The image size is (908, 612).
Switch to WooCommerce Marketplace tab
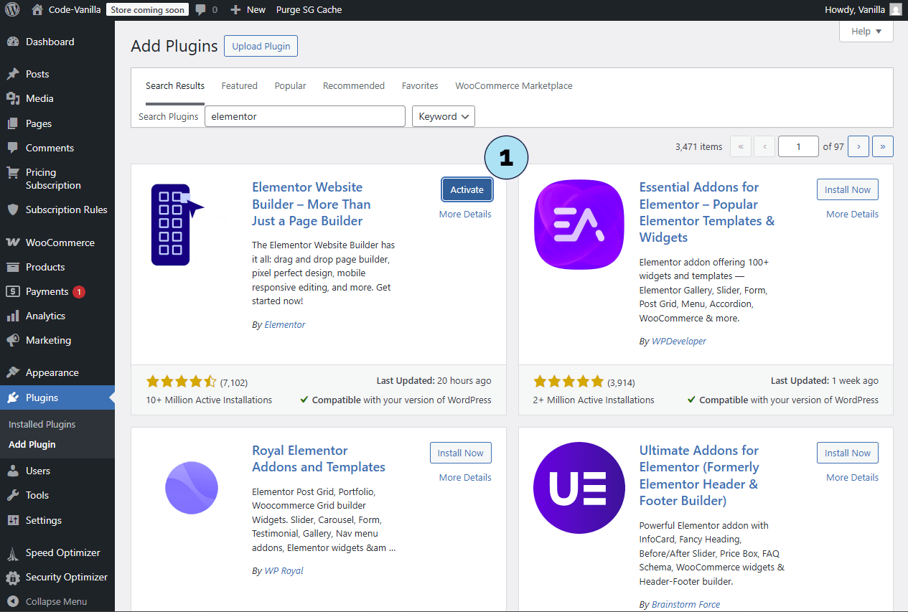(513, 85)
